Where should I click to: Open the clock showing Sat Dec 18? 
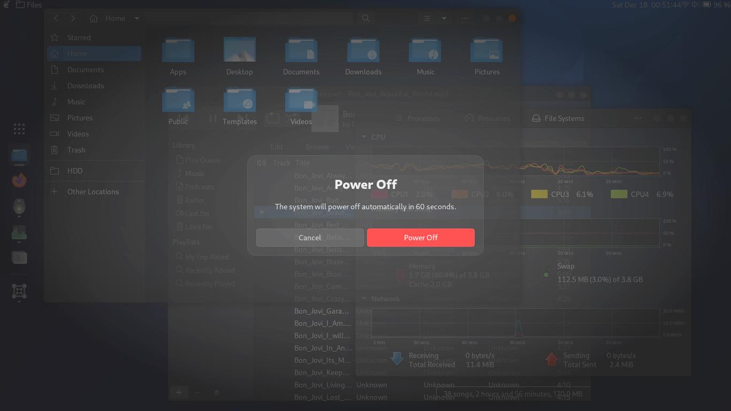(646, 5)
